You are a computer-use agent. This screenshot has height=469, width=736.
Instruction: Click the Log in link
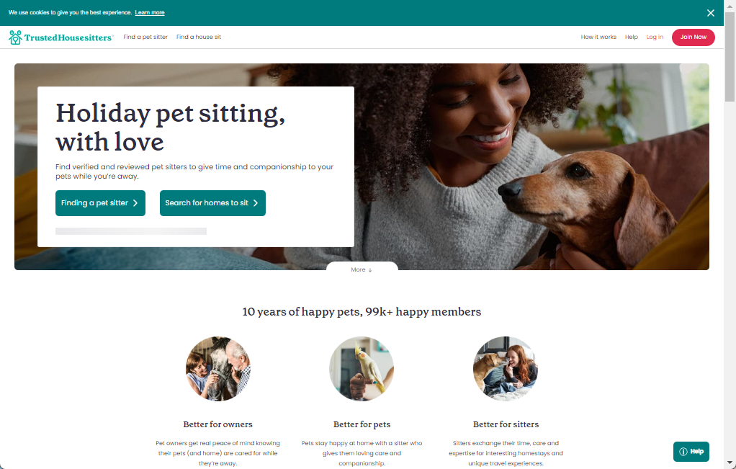pos(655,37)
